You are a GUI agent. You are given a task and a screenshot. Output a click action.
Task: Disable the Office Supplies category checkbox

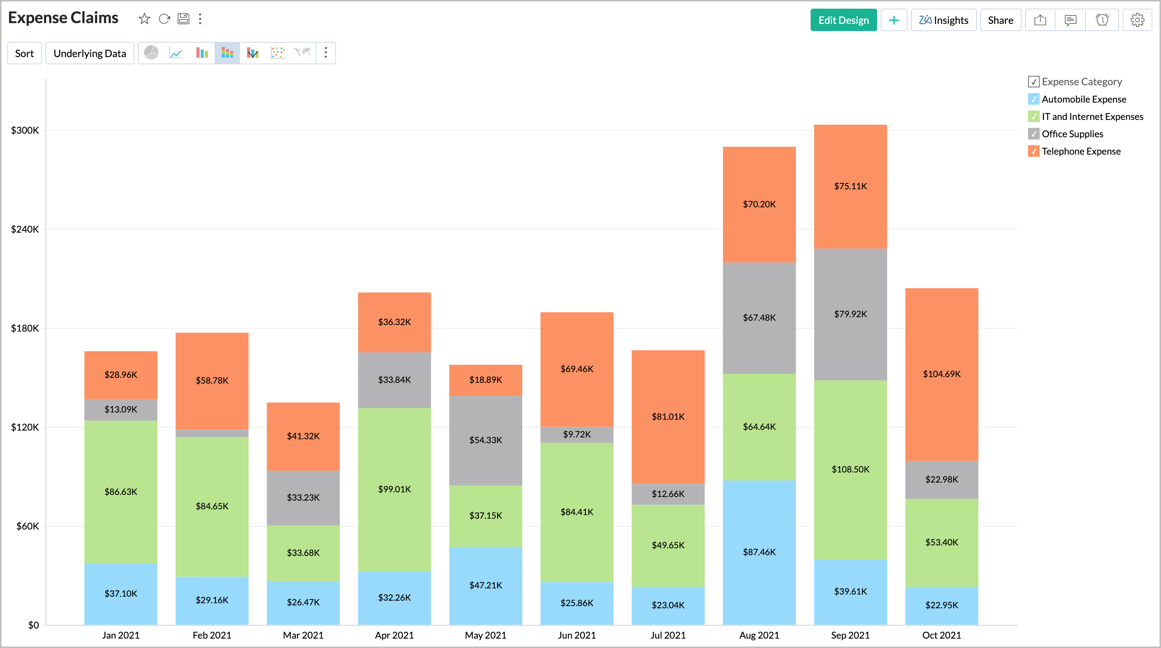(1033, 134)
